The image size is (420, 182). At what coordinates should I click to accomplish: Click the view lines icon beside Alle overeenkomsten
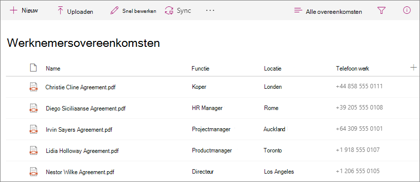click(298, 11)
